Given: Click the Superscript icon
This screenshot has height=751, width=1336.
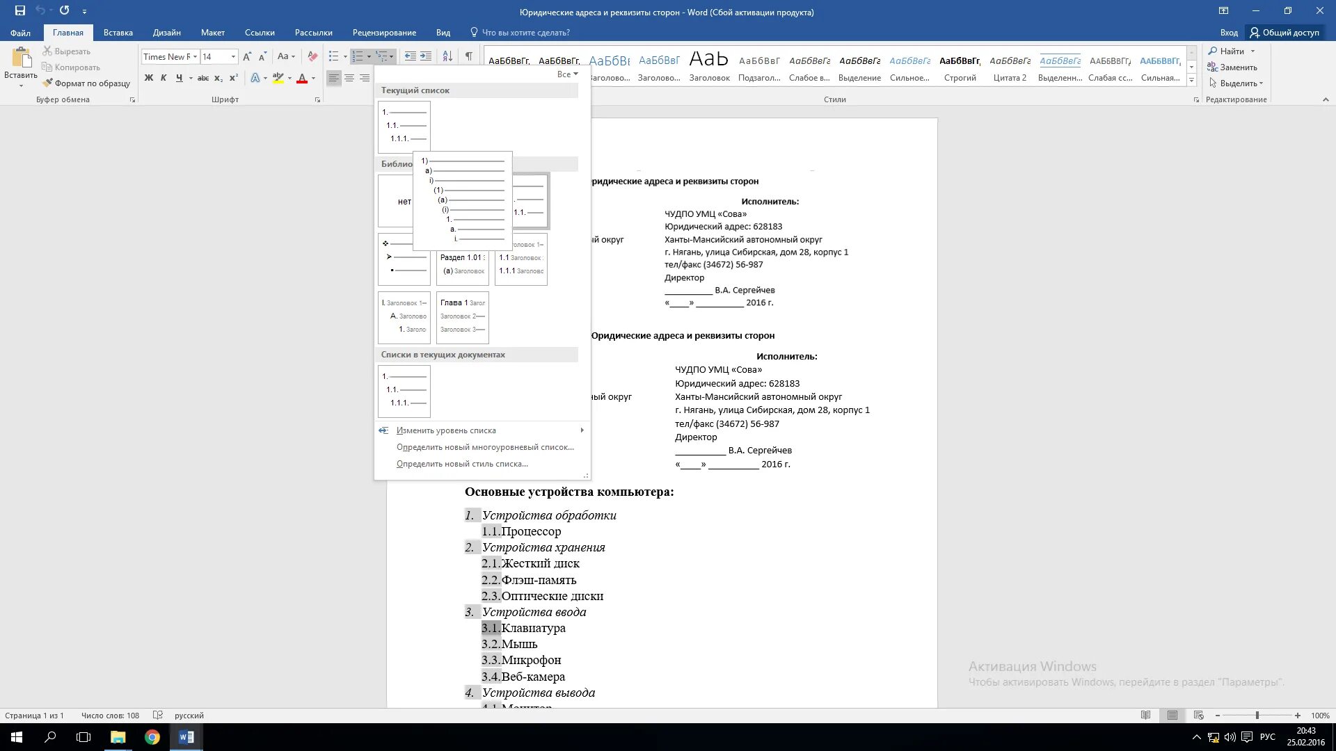Looking at the screenshot, I should coord(234,78).
